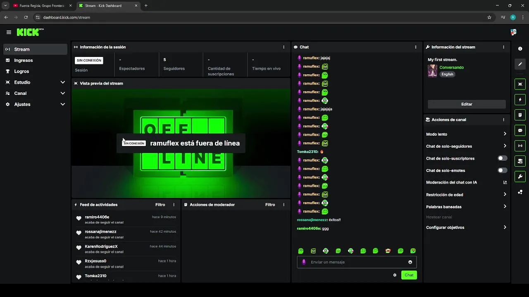Open Configurar objetivos options
The width and height of the screenshot is (529, 297).
[467, 227]
